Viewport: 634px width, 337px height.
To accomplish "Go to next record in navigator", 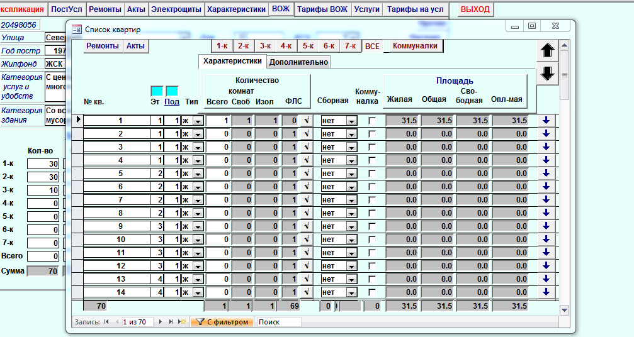I will click(x=161, y=322).
